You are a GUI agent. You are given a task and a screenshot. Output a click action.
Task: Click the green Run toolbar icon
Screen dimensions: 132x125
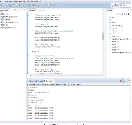point(26,5)
